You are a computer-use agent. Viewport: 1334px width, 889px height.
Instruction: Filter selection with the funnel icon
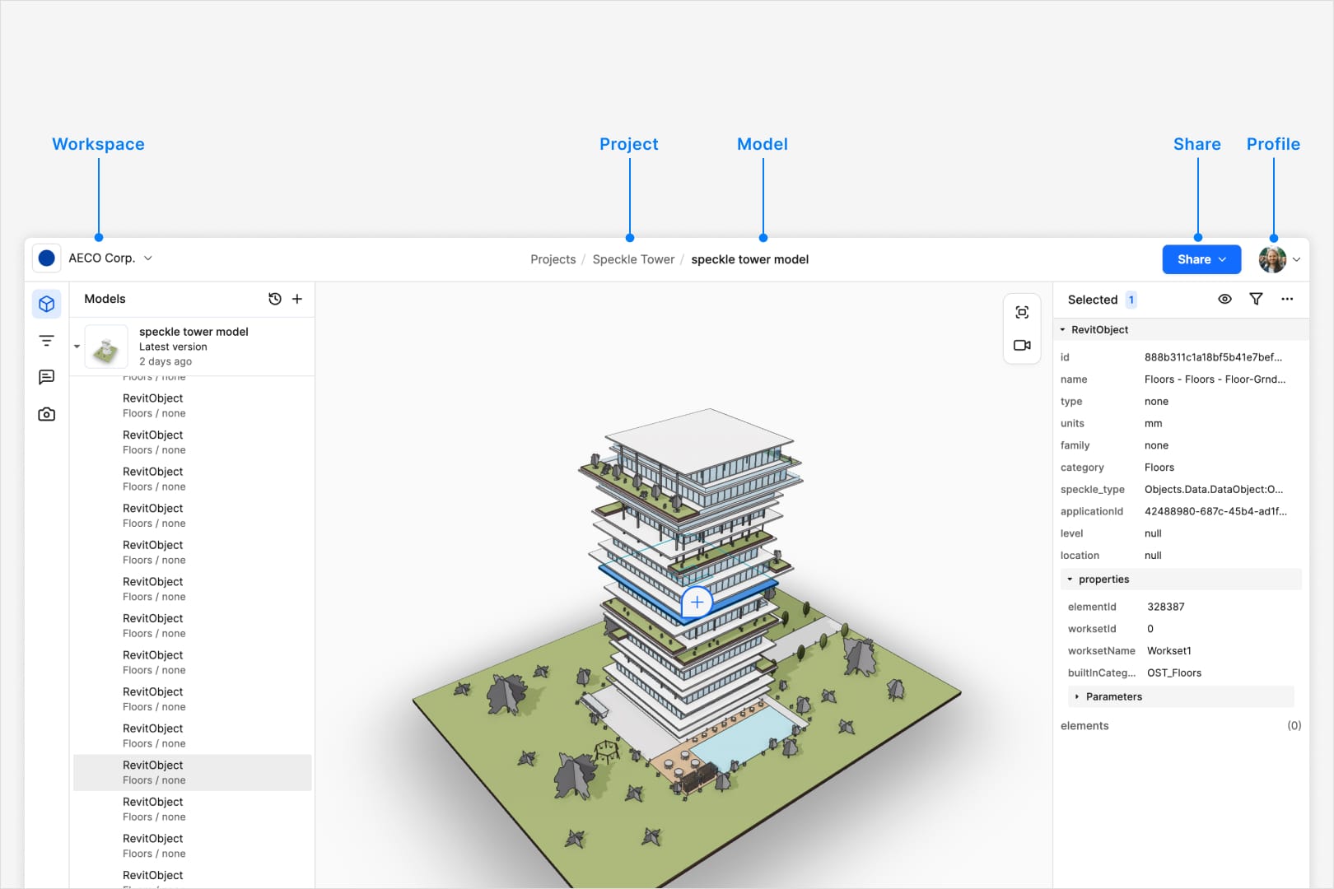(x=1256, y=299)
